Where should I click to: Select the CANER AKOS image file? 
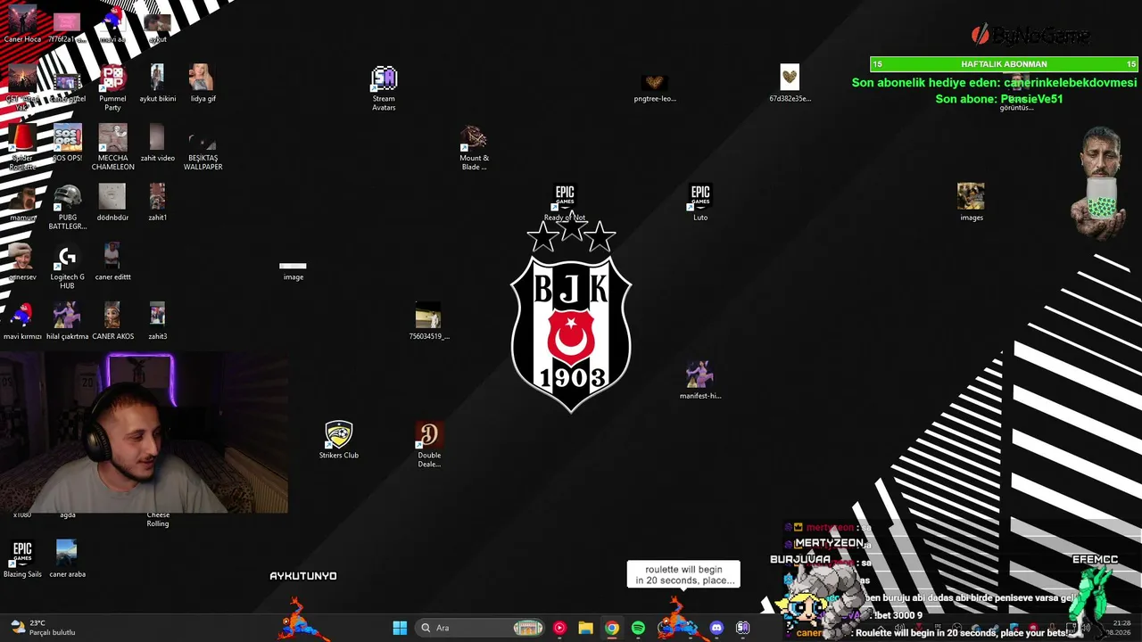[112, 322]
